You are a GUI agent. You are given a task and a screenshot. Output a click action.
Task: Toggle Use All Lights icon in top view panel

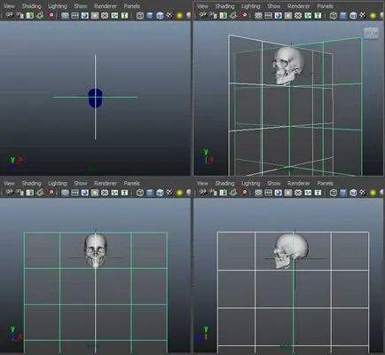point(179,15)
